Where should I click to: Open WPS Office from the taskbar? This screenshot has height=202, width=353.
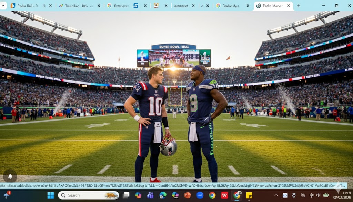[x=224, y=195]
